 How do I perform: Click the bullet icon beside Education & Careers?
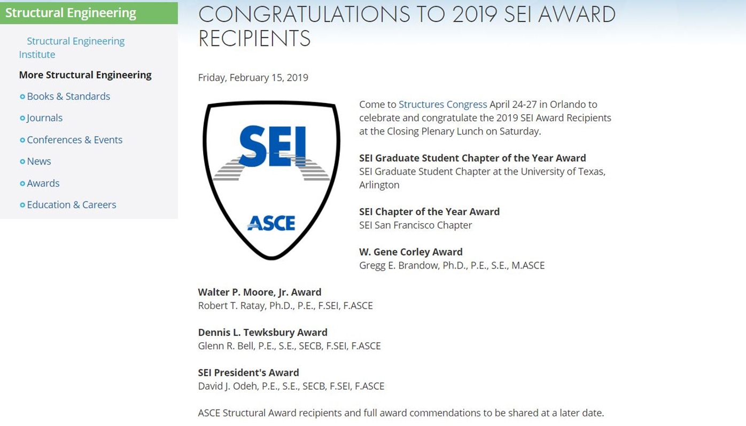pyautogui.click(x=22, y=205)
